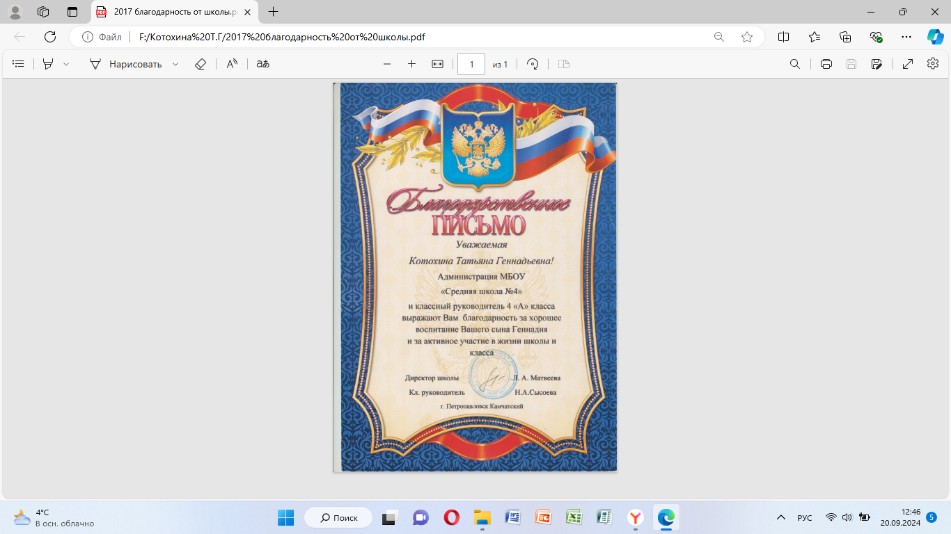Open Edge settings and more menu
The height and width of the screenshot is (534, 951).
(x=906, y=37)
